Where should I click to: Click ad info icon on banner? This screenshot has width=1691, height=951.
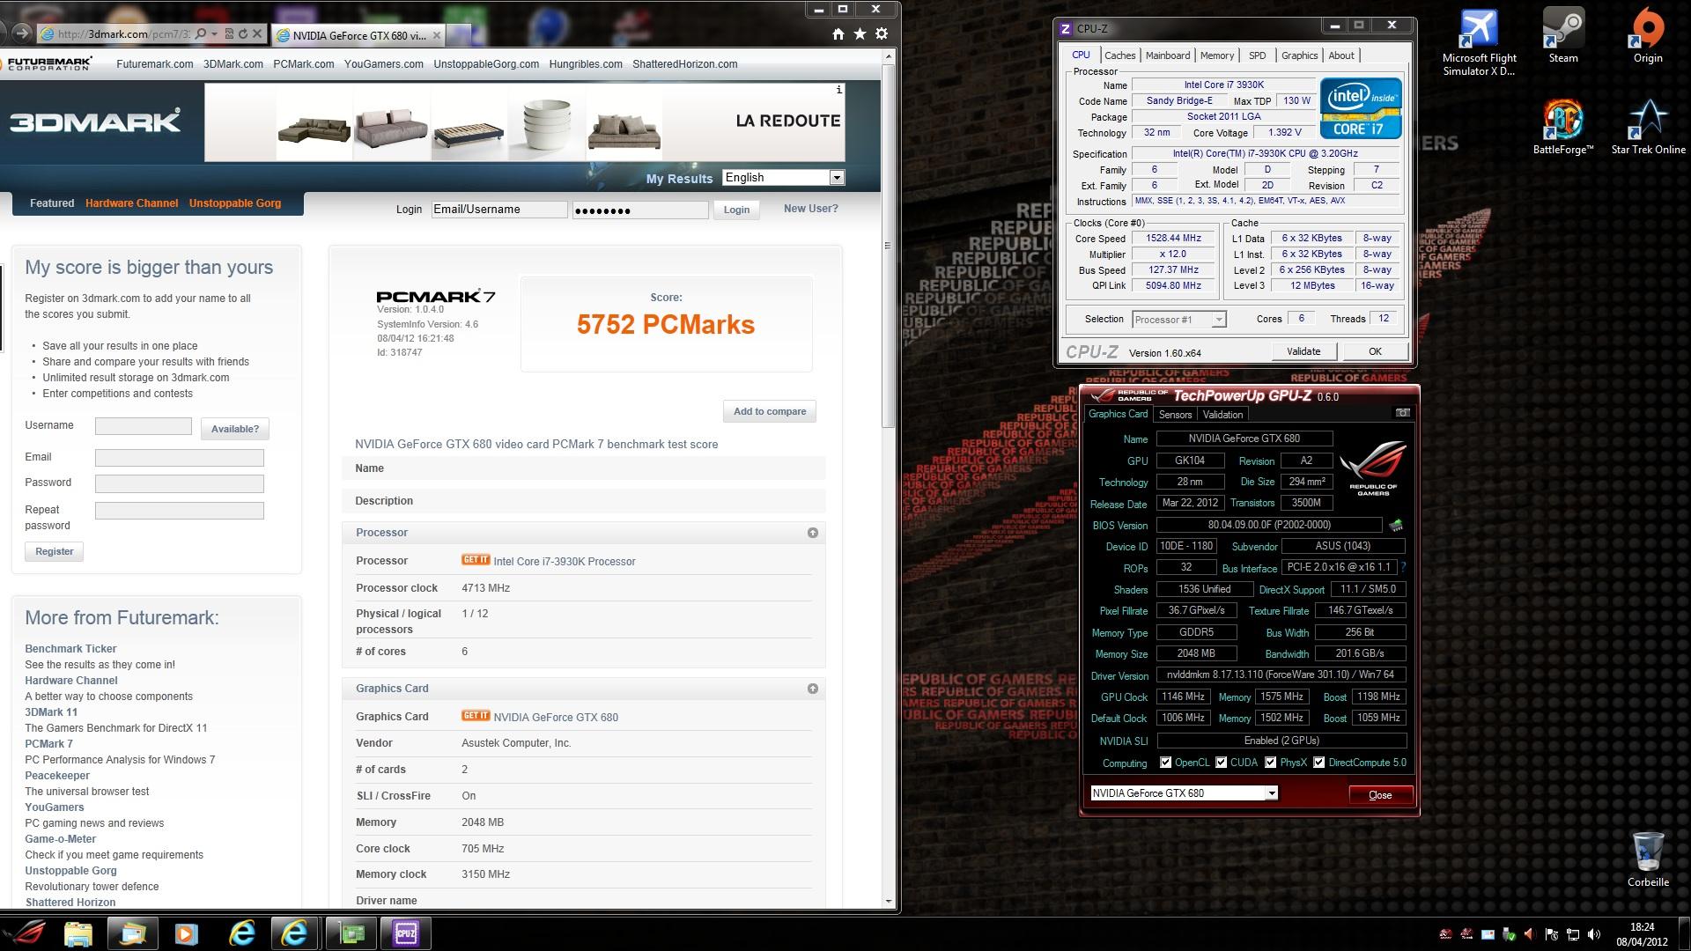(838, 89)
